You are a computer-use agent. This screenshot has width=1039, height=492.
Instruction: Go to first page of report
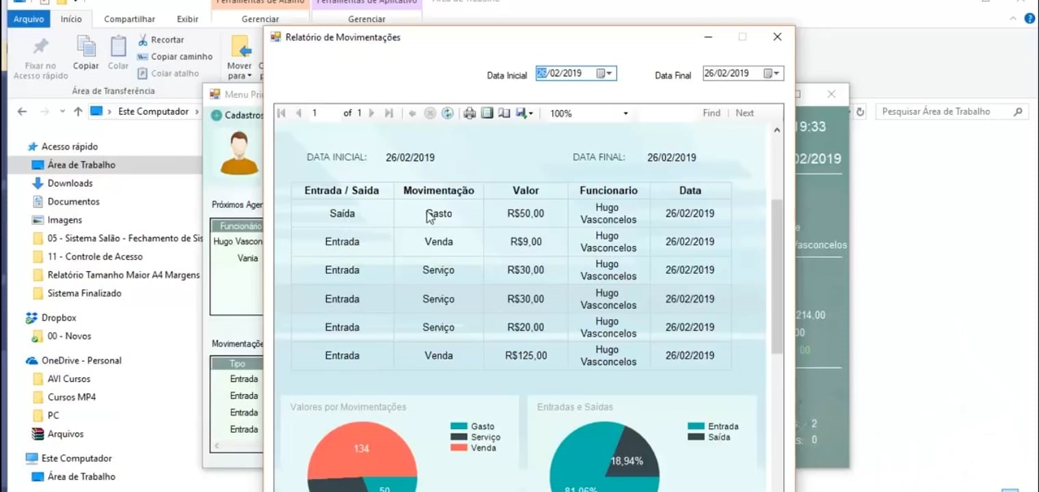pos(281,113)
